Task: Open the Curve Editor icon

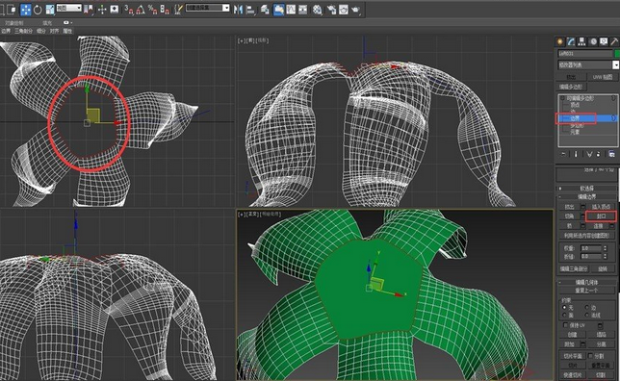Action: [291, 10]
